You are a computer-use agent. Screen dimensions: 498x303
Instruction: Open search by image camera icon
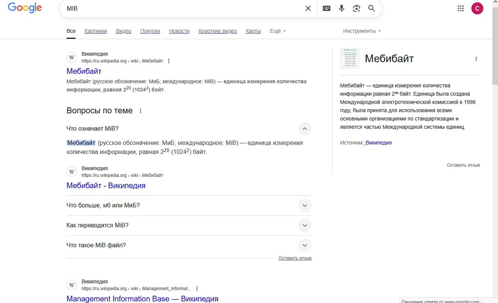coord(356,8)
